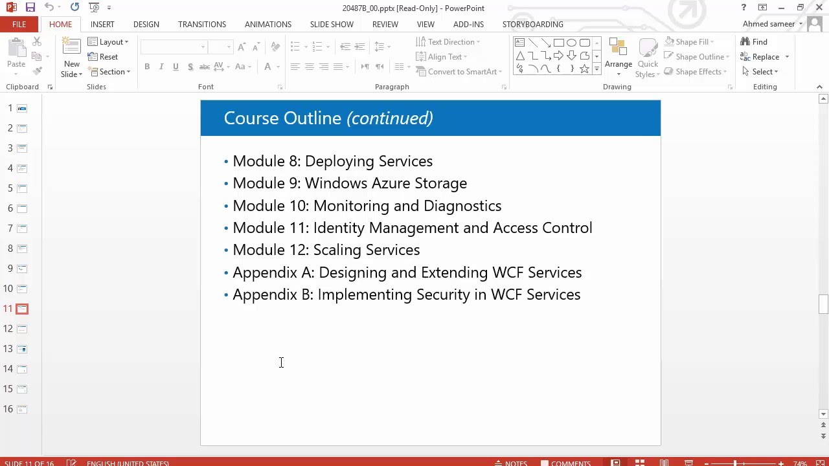Click the Paste clipboard icon
The image size is (829, 466).
[x=16, y=53]
